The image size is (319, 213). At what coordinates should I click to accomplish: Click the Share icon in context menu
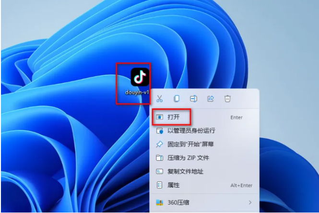(x=211, y=99)
